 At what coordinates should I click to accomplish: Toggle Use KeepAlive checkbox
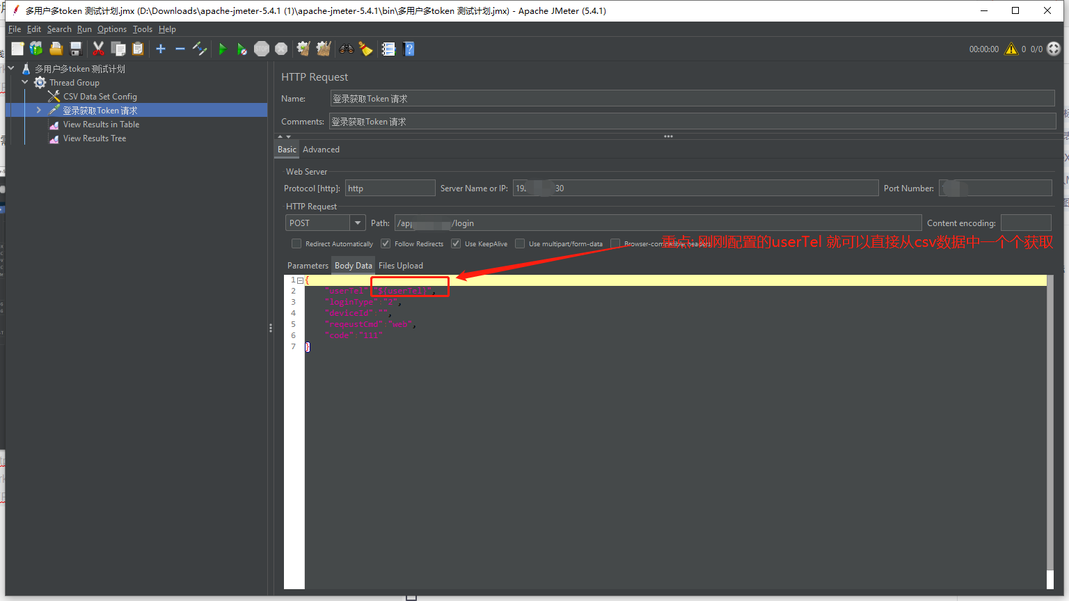click(456, 243)
